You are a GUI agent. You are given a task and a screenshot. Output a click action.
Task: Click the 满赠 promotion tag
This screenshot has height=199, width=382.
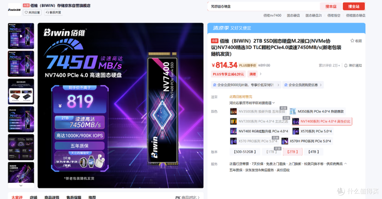point(253,74)
